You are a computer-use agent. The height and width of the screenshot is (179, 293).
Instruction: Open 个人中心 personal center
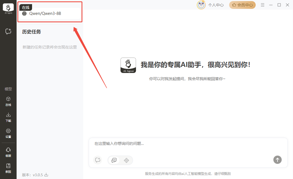click(216, 5)
